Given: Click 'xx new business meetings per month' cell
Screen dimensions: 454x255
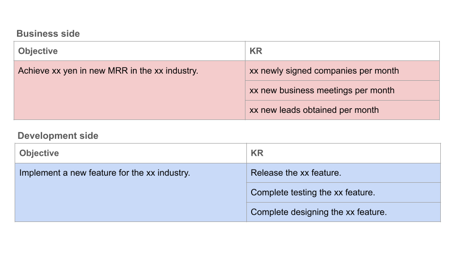Looking at the screenshot, I should coord(342,91).
